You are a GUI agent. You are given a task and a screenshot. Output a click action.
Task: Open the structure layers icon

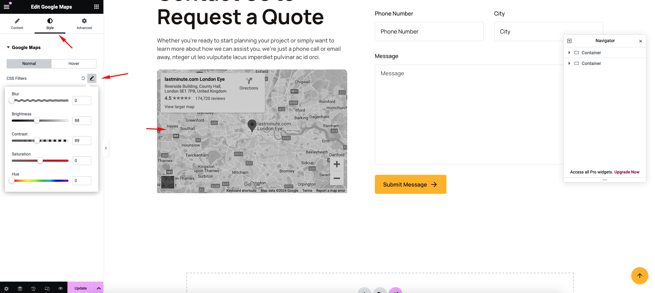click(20, 289)
